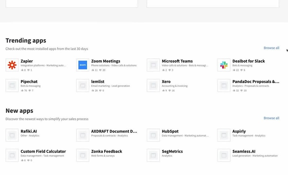The height and width of the screenshot is (175, 288).
Task: Open the Aspirly app title
Action: pyautogui.click(x=239, y=131)
